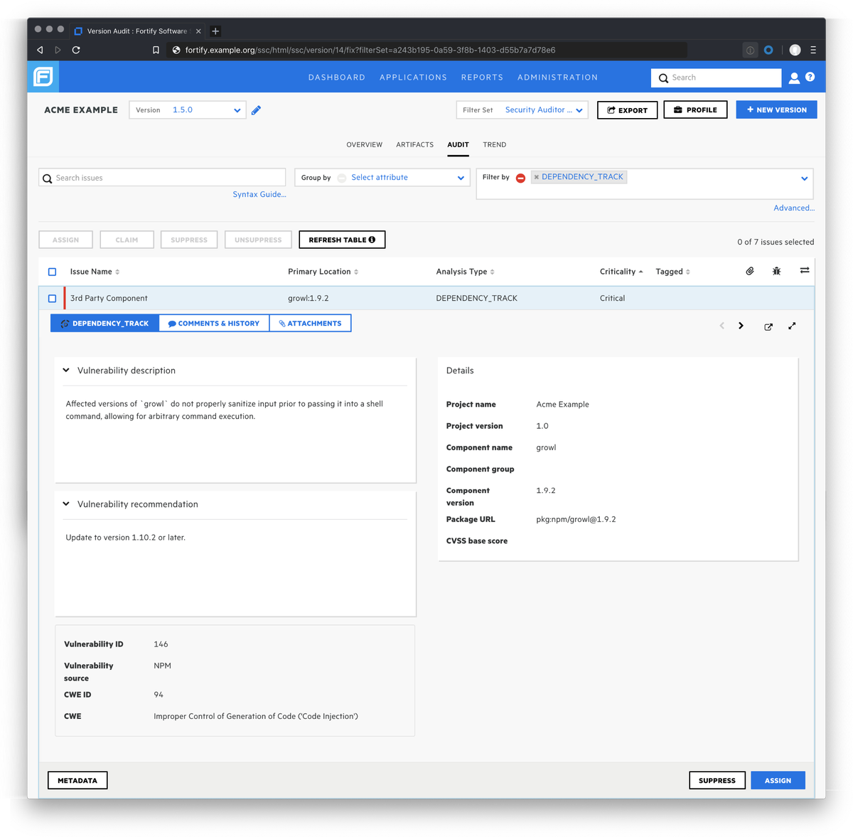853x837 pixels.
Task: Sort by Criticality column
Action: click(621, 272)
